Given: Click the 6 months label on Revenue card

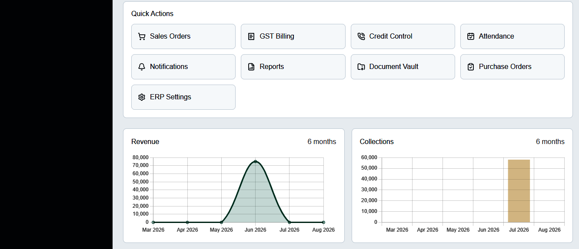Looking at the screenshot, I should [x=322, y=142].
